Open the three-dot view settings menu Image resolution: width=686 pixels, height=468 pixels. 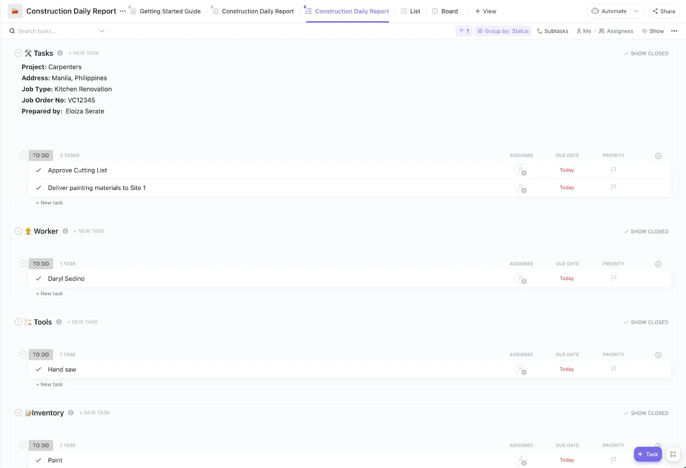[x=674, y=31]
